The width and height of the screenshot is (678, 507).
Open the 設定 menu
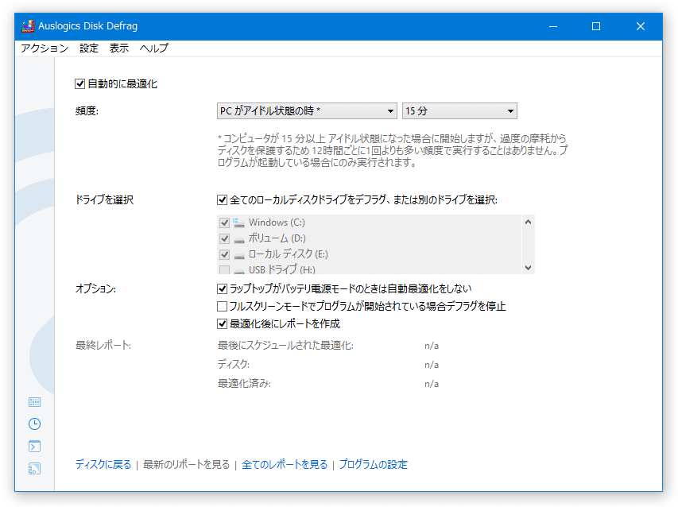click(89, 48)
